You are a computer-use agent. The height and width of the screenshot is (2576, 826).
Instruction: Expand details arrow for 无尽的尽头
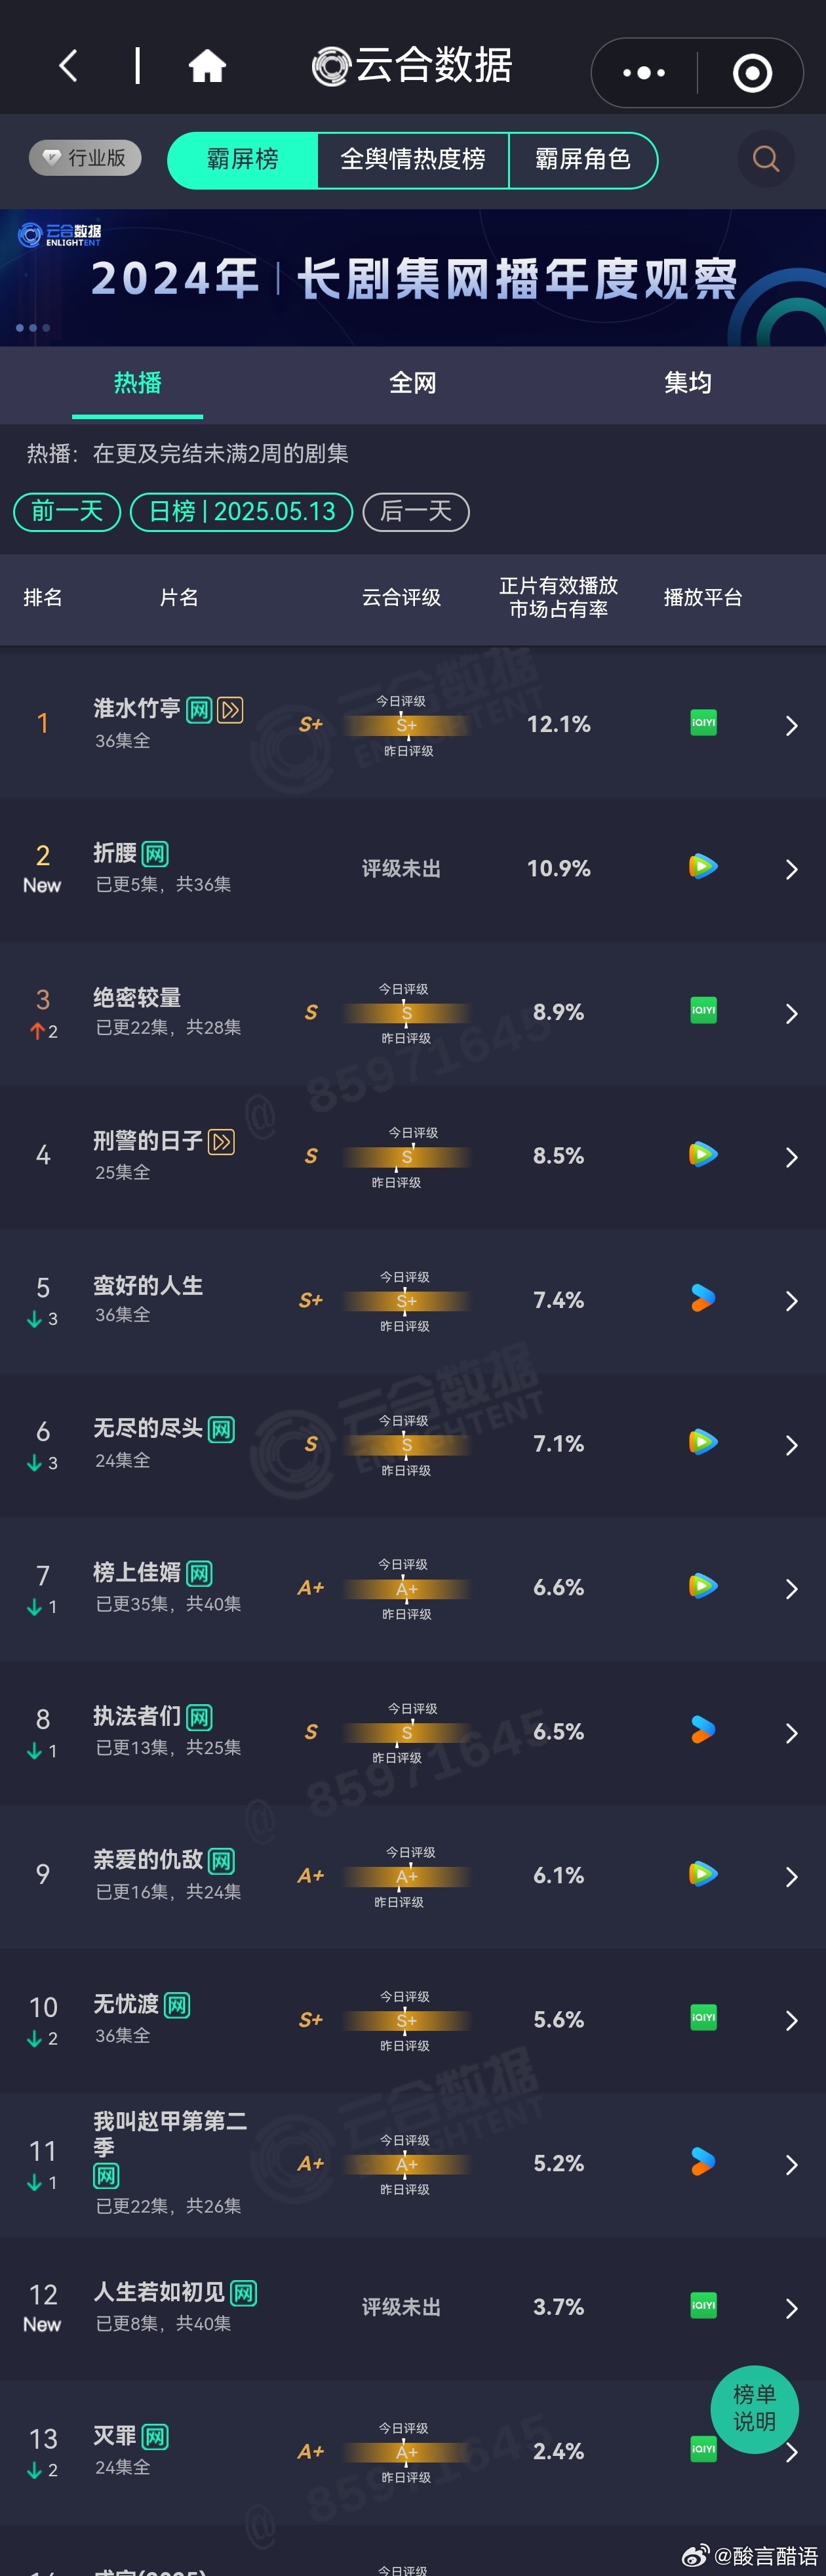(791, 1446)
